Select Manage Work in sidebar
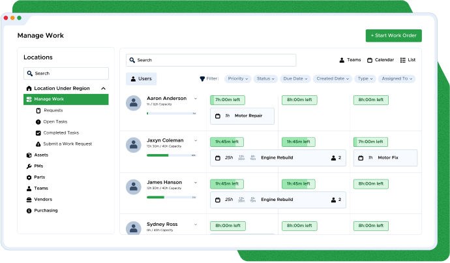 [66, 99]
